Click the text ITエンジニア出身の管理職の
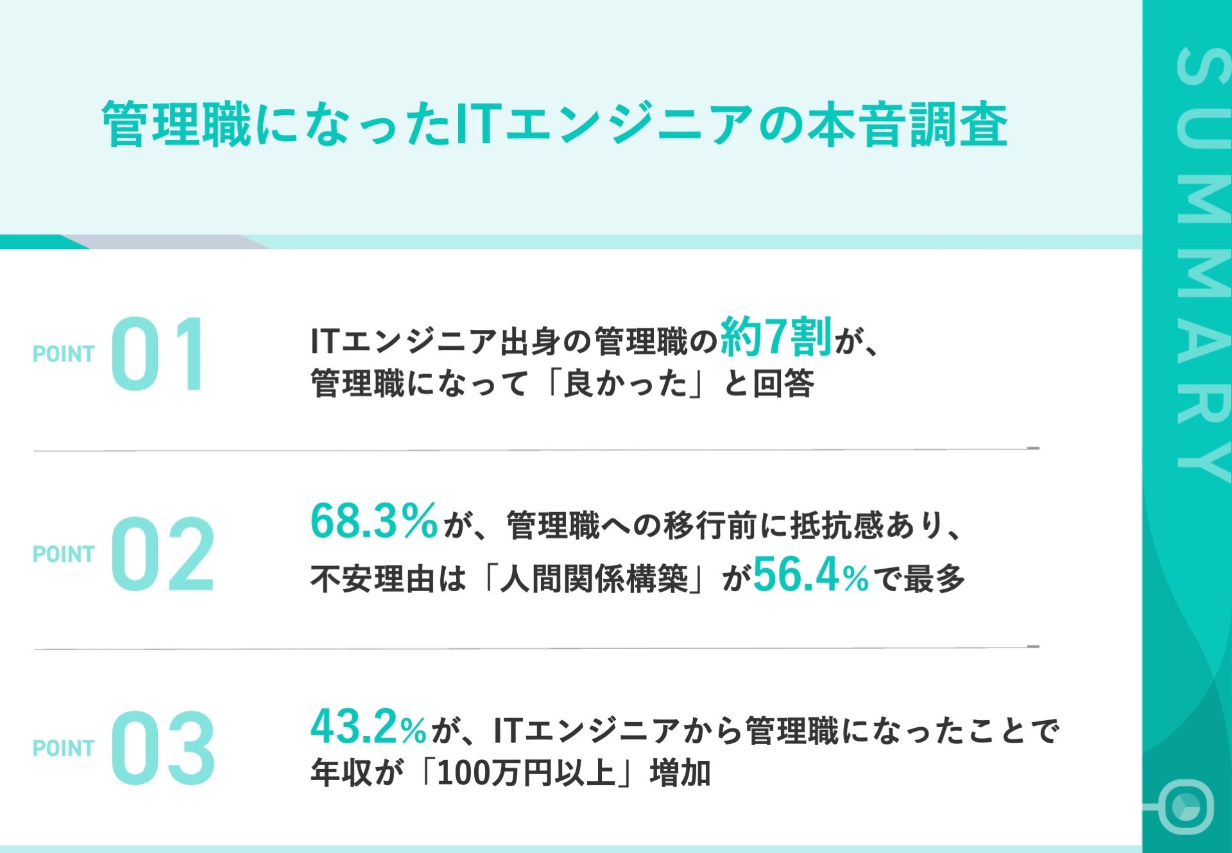The height and width of the screenshot is (853, 1232). (513, 341)
